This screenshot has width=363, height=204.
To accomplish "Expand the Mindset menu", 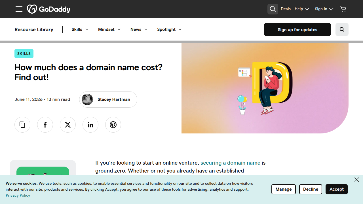I will (x=109, y=29).
